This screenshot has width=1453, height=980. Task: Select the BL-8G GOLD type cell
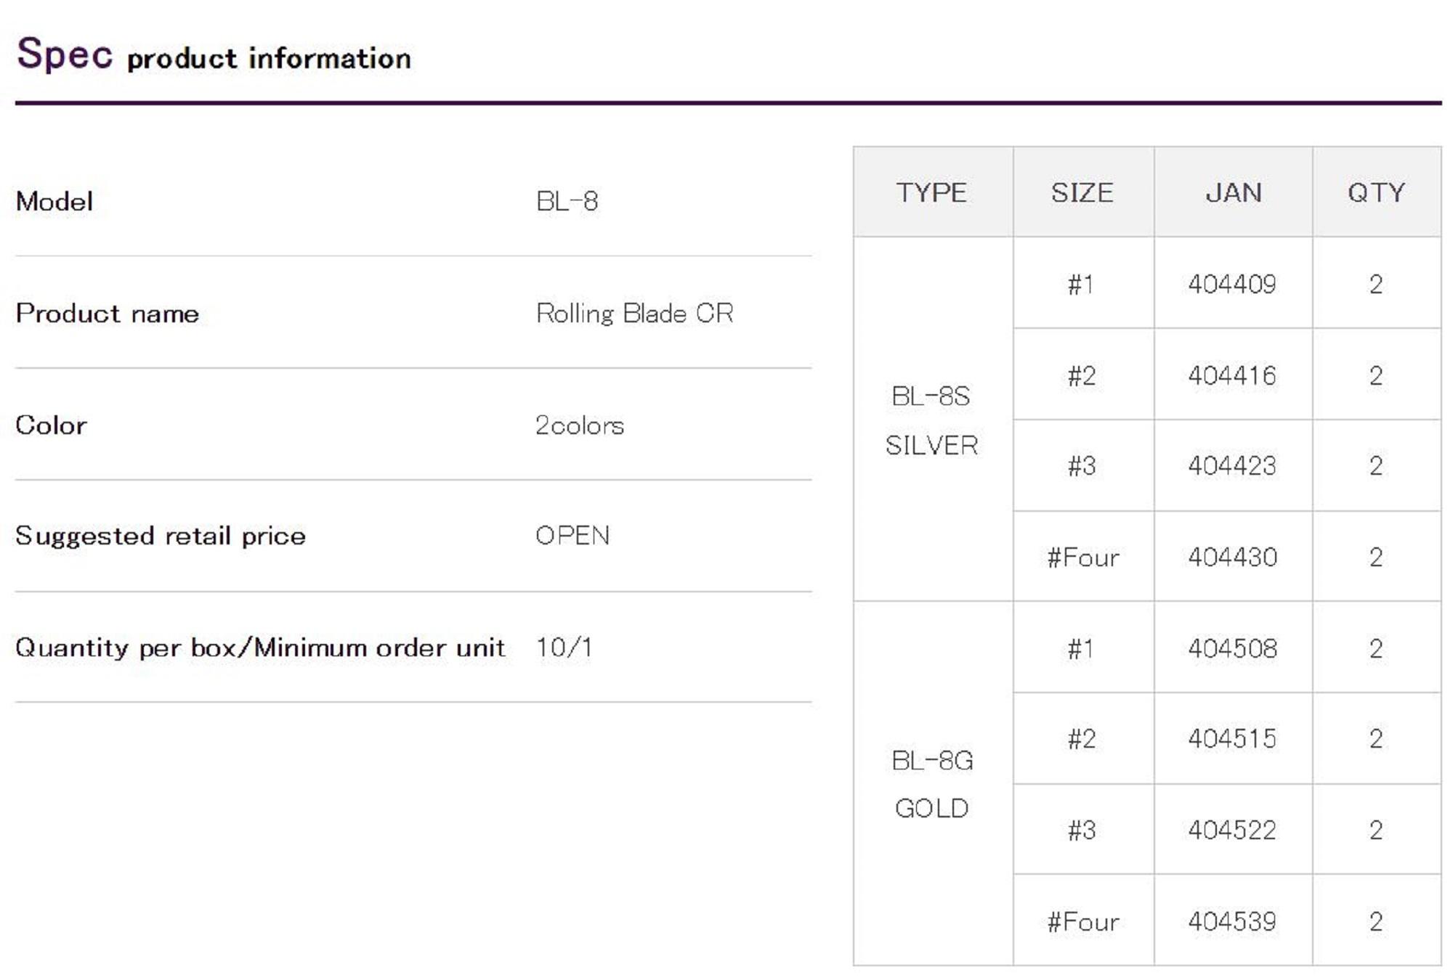click(931, 784)
